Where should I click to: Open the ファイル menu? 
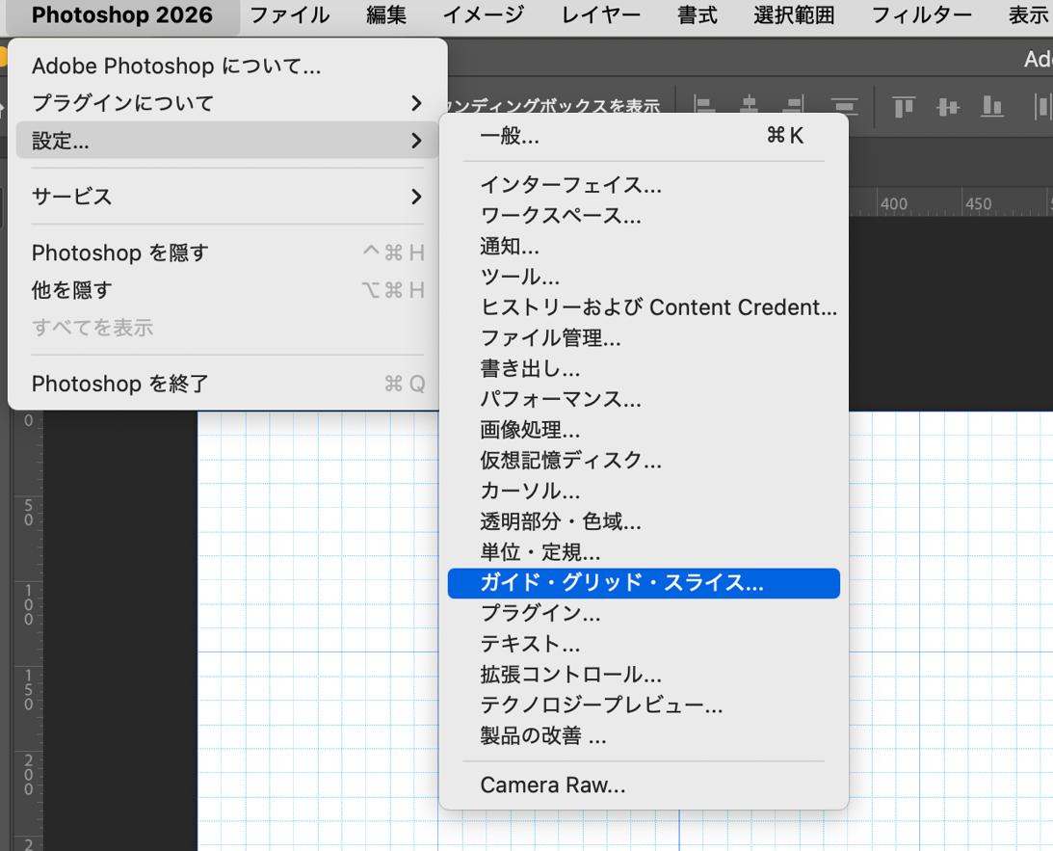[x=289, y=14]
